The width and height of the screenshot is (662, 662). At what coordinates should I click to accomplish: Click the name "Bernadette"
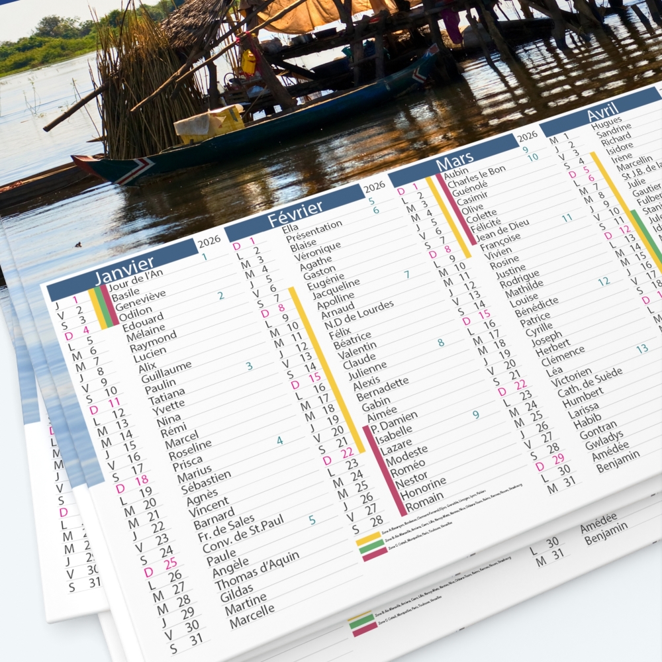tap(383, 389)
